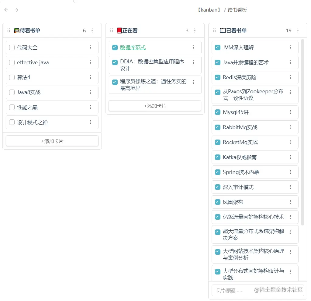Viewport: 311px width, 301px height.
Task: Select the 大型网站技术架构核心原理 card text
Action: click(x=253, y=254)
